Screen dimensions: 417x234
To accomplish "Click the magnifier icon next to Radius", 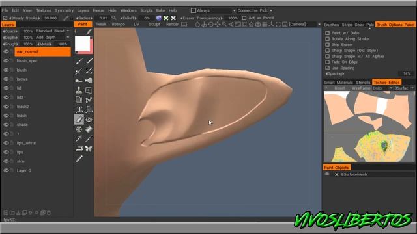I will tap(114, 18).
